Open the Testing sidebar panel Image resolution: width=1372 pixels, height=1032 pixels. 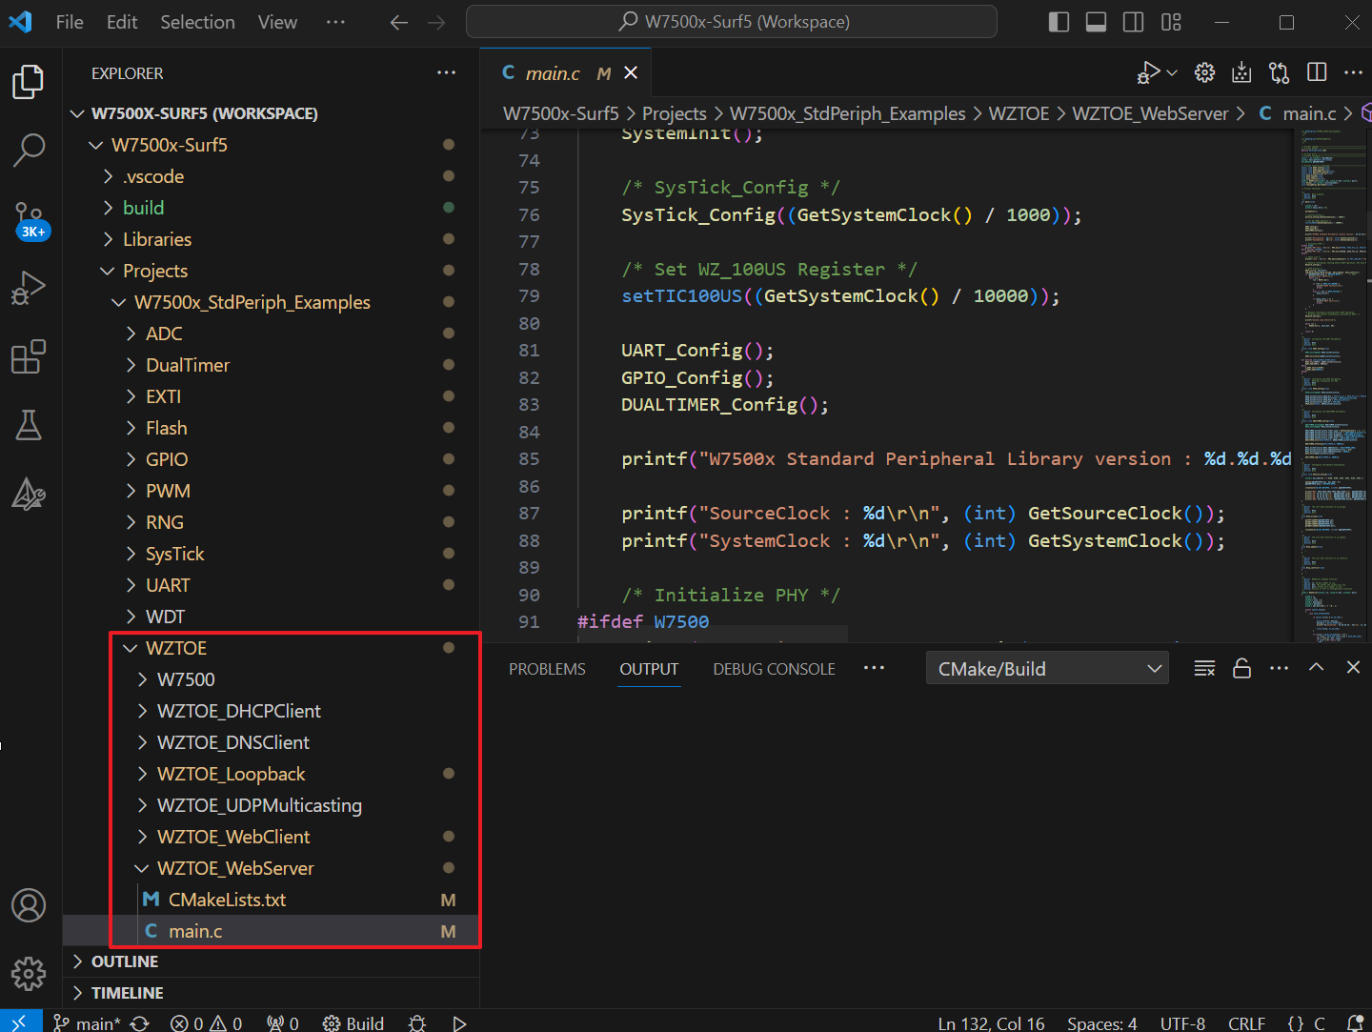click(29, 425)
